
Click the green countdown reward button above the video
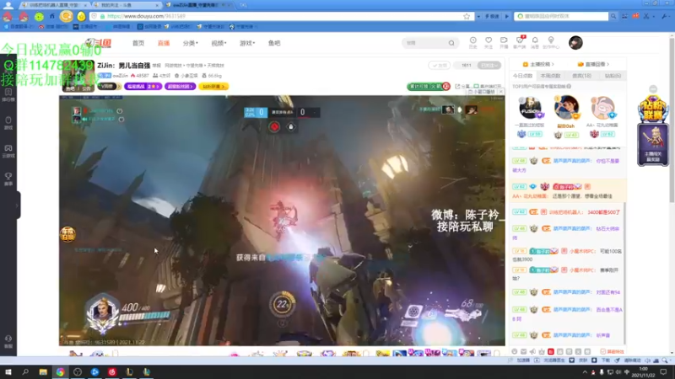(x=429, y=87)
